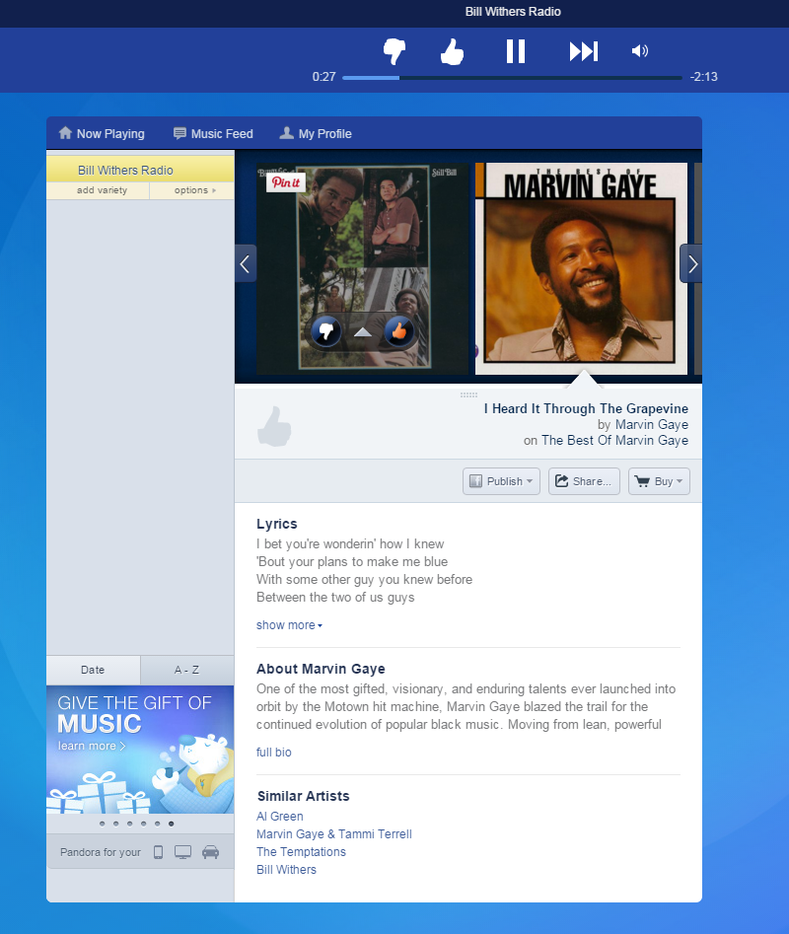The image size is (789, 934).
Task: Open the Now Playing tab
Action: click(x=102, y=133)
